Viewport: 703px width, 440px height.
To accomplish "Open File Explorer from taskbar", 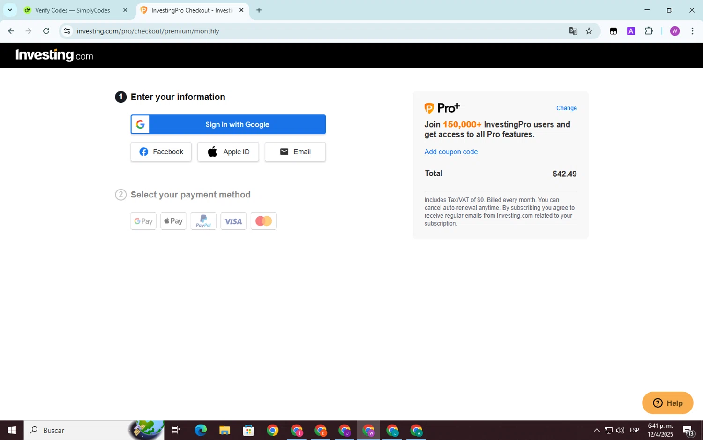I will 224,430.
